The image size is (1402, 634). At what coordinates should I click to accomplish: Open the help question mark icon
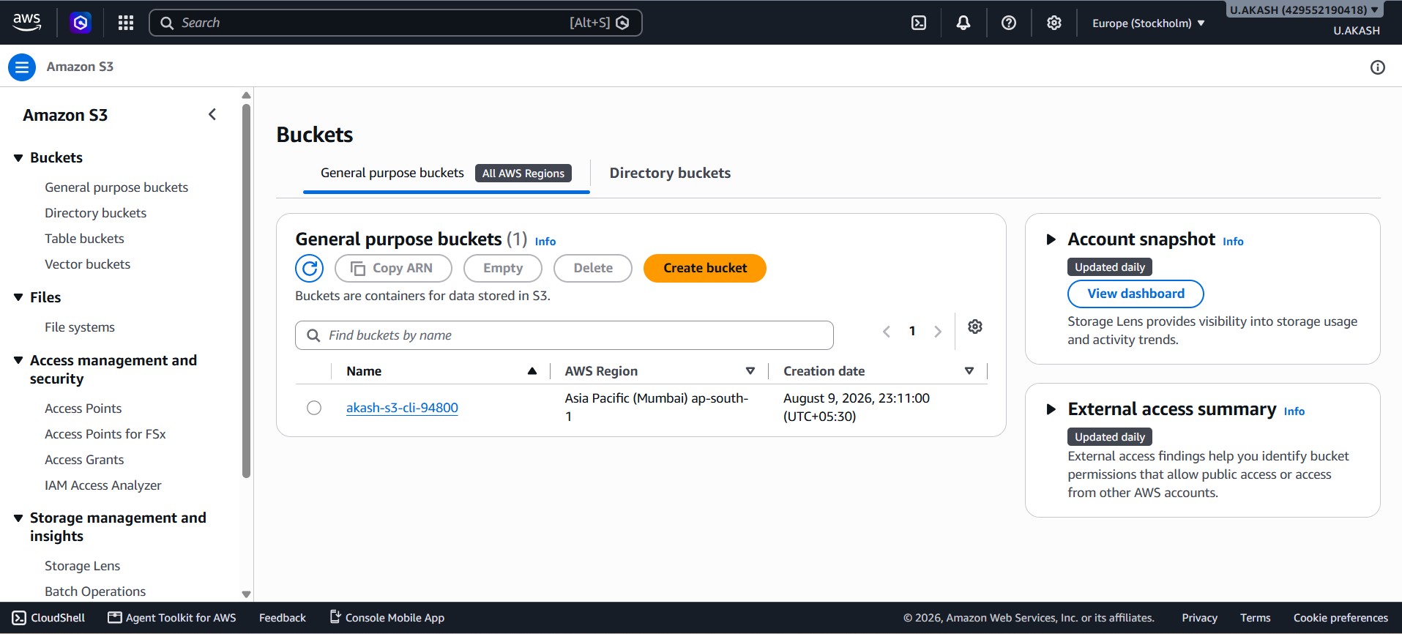pyautogui.click(x=1009, y=23)
